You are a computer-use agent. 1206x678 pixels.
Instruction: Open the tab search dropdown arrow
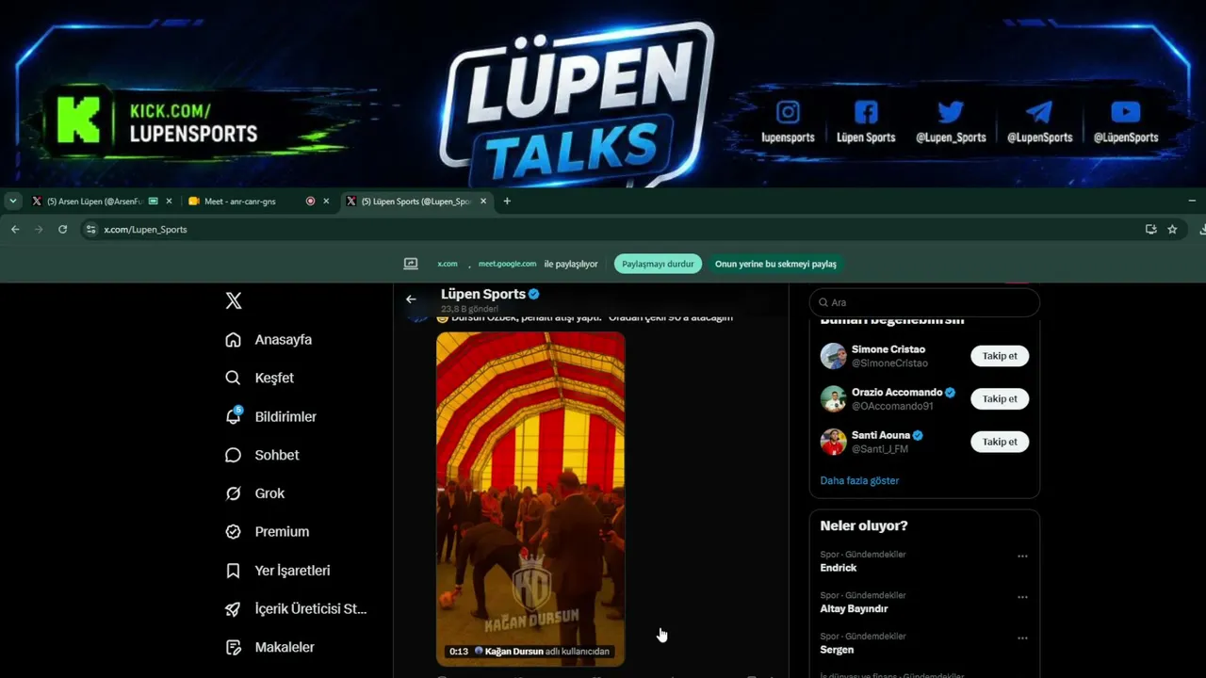pos(13,202)
